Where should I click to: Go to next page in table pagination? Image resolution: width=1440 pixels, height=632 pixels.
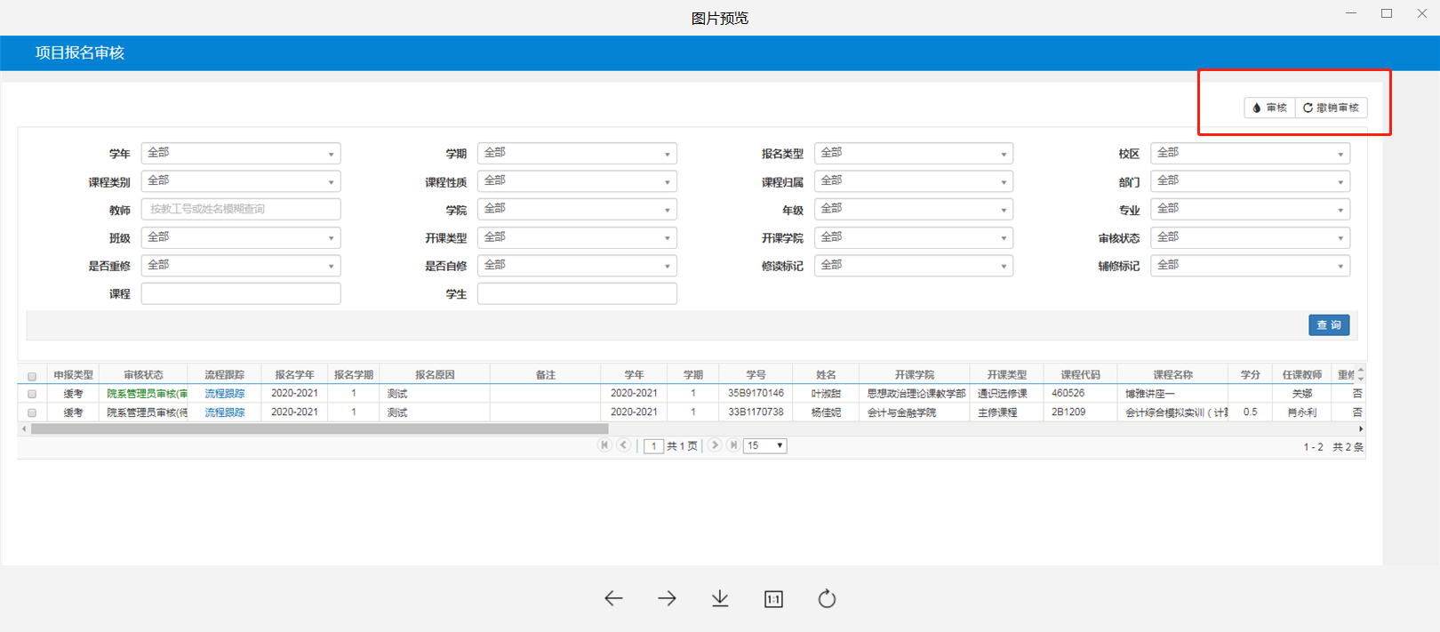715,445
